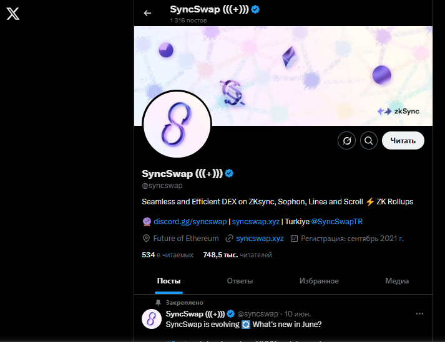Open the 534 в читаемых following list

tap(167, 255)
